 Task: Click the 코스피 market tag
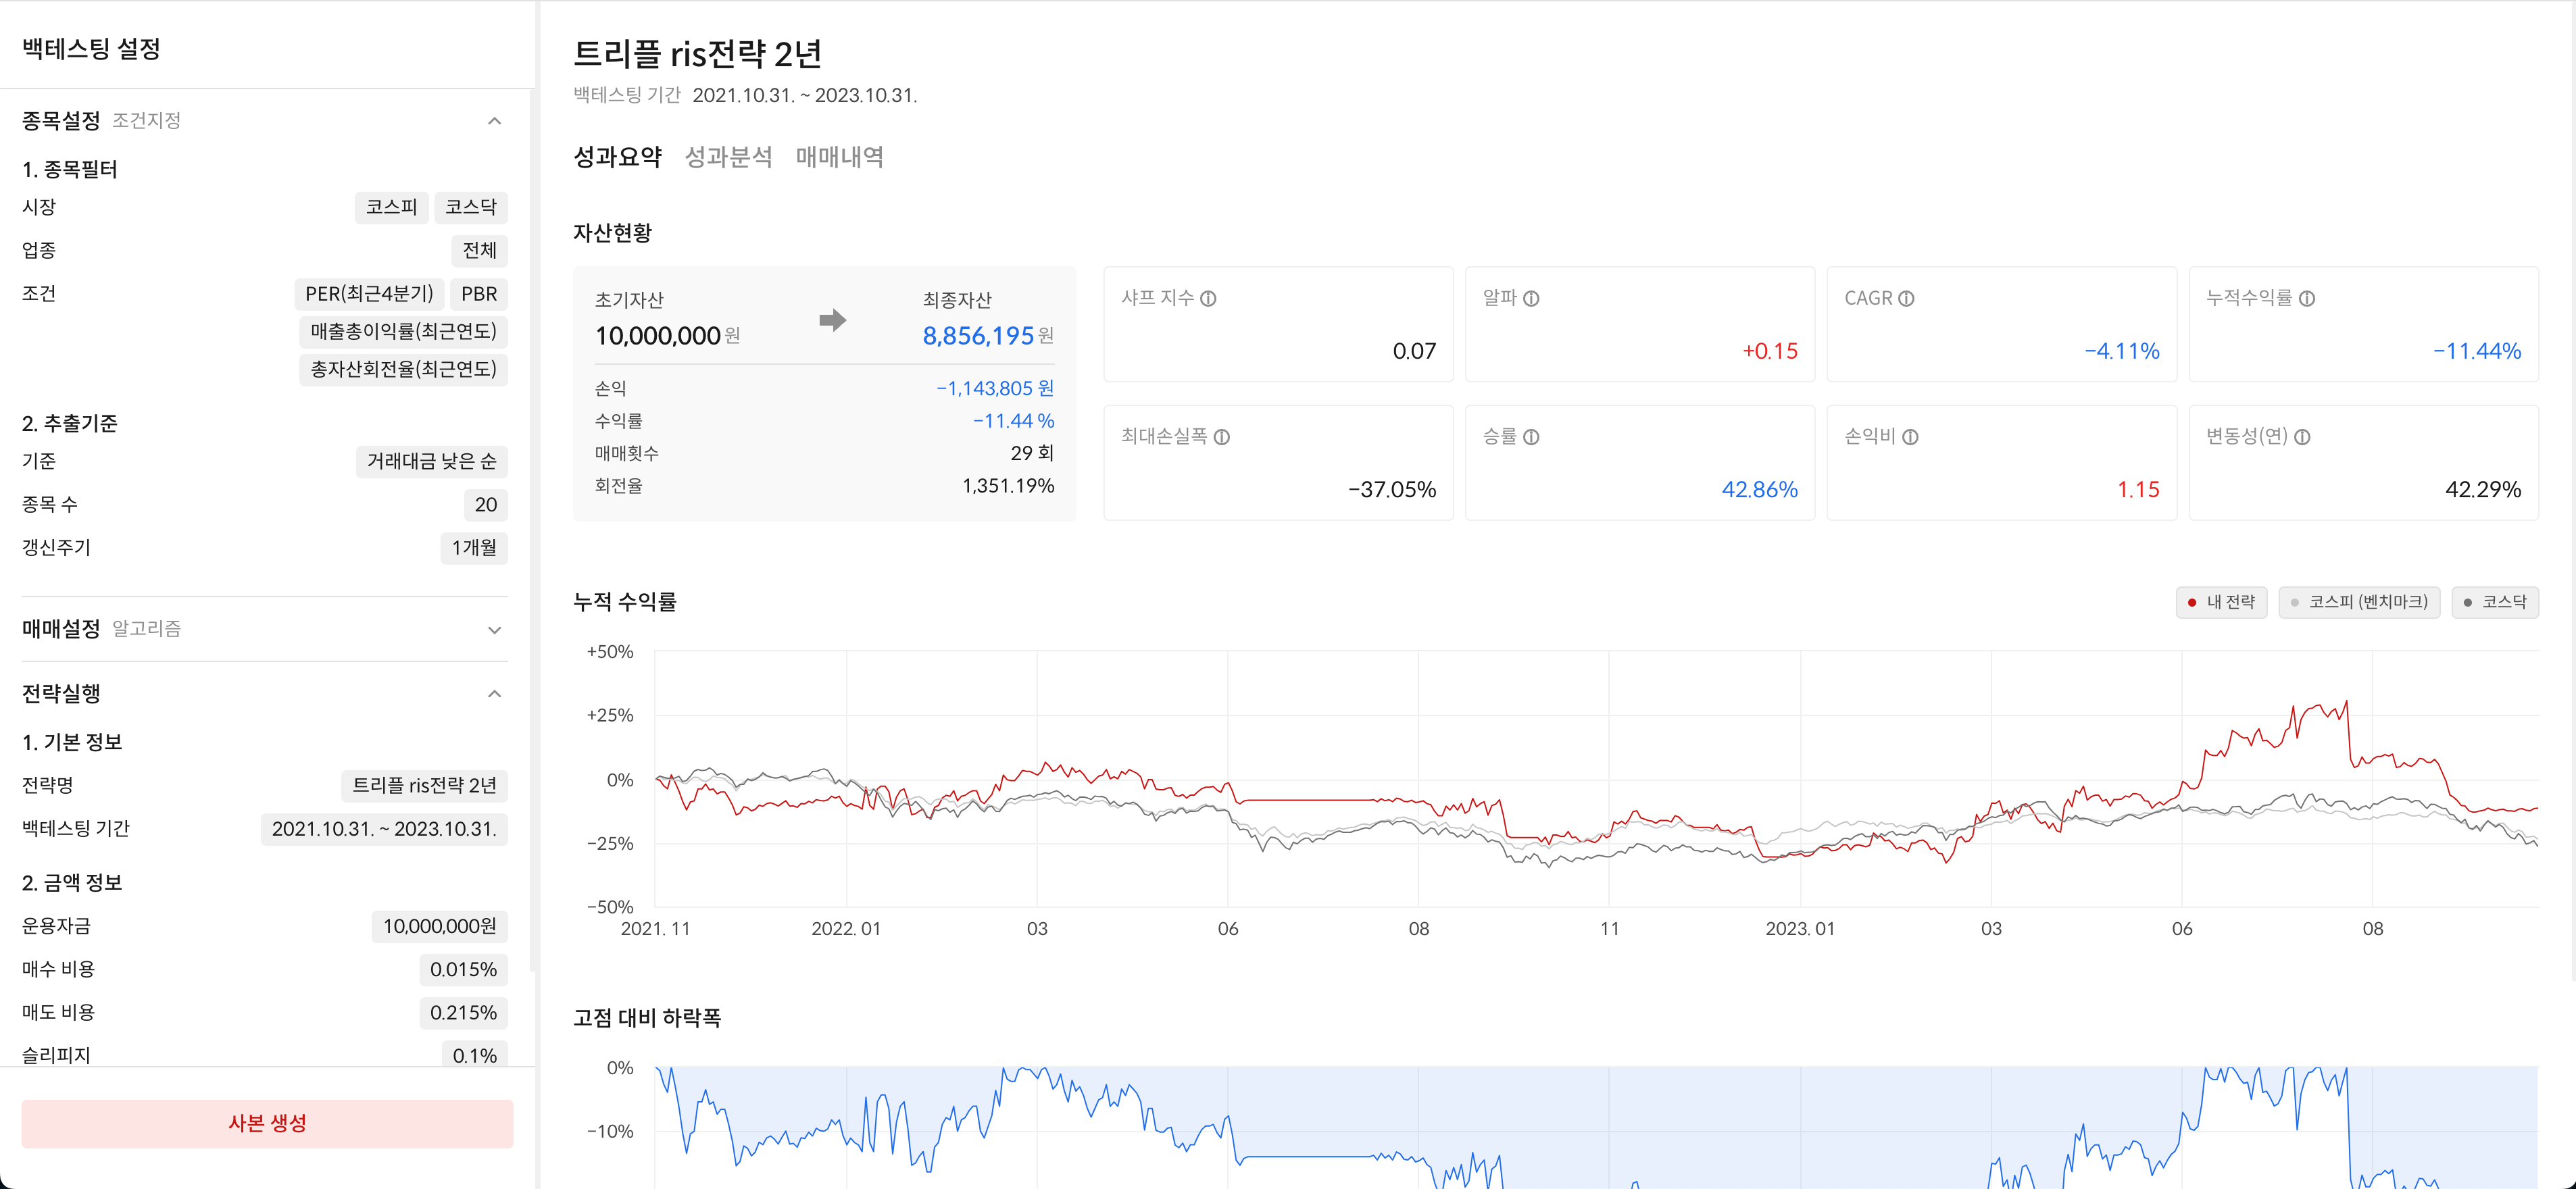(391, 207)
